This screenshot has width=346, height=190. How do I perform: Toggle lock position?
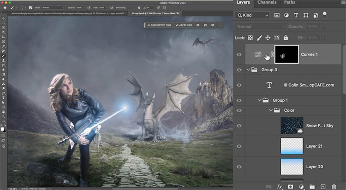[268, 38]
